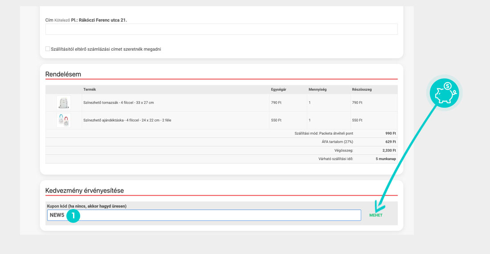Click the Részösszeg column header

tap(362, 90)
